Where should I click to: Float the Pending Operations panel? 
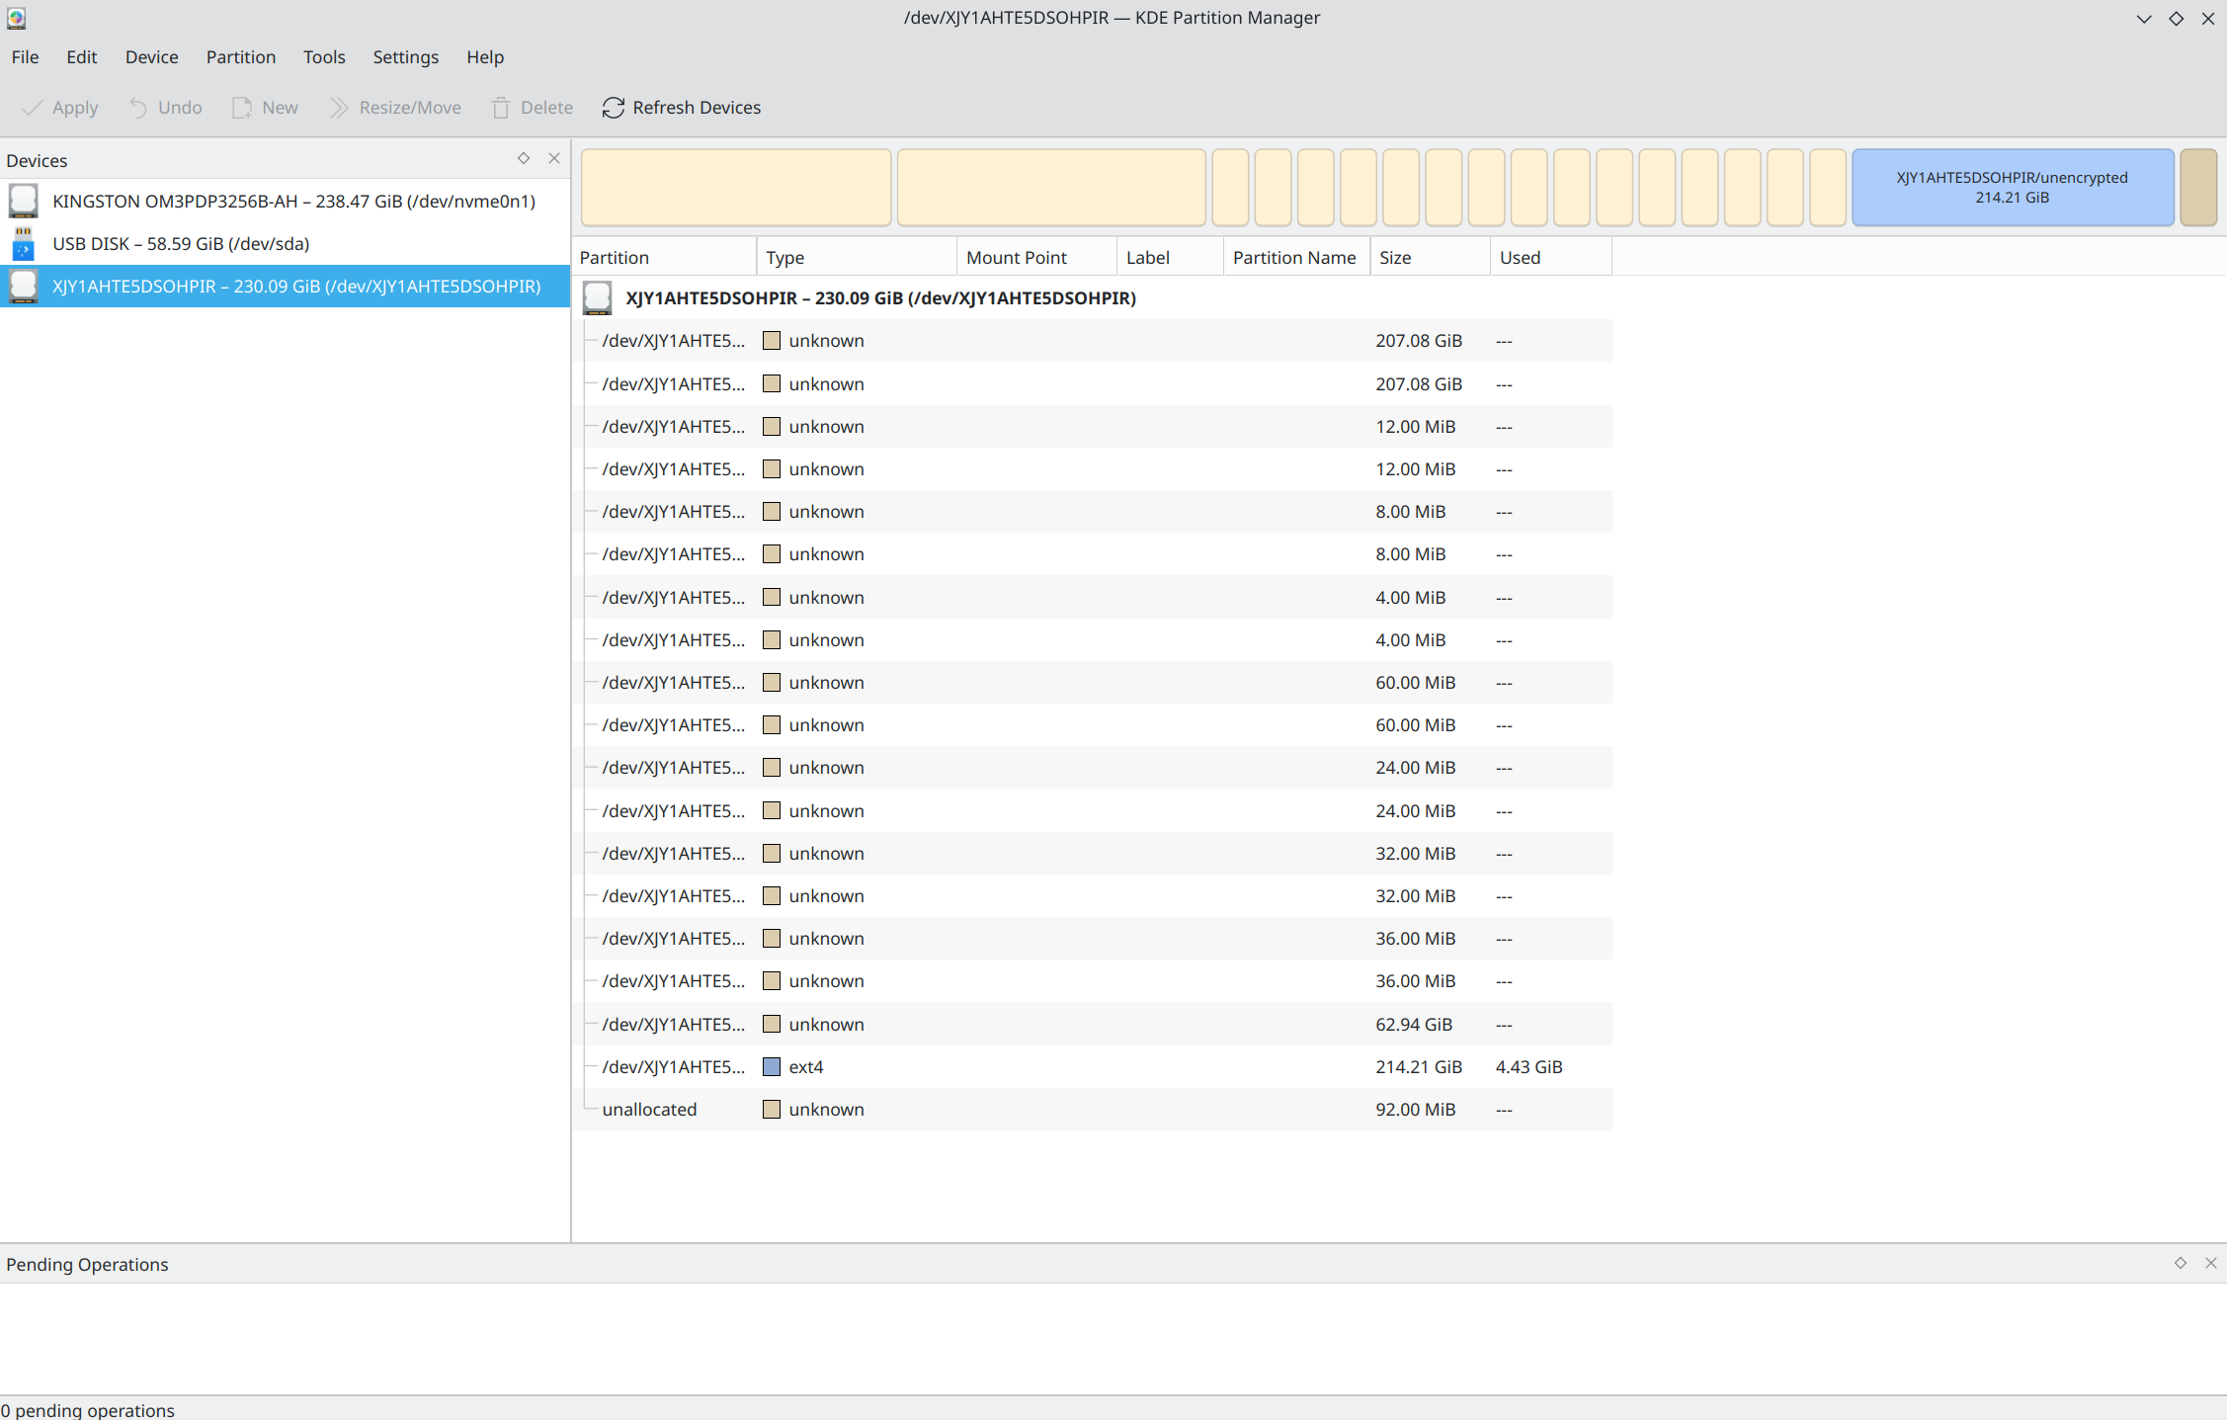tap(2180, 1263)
